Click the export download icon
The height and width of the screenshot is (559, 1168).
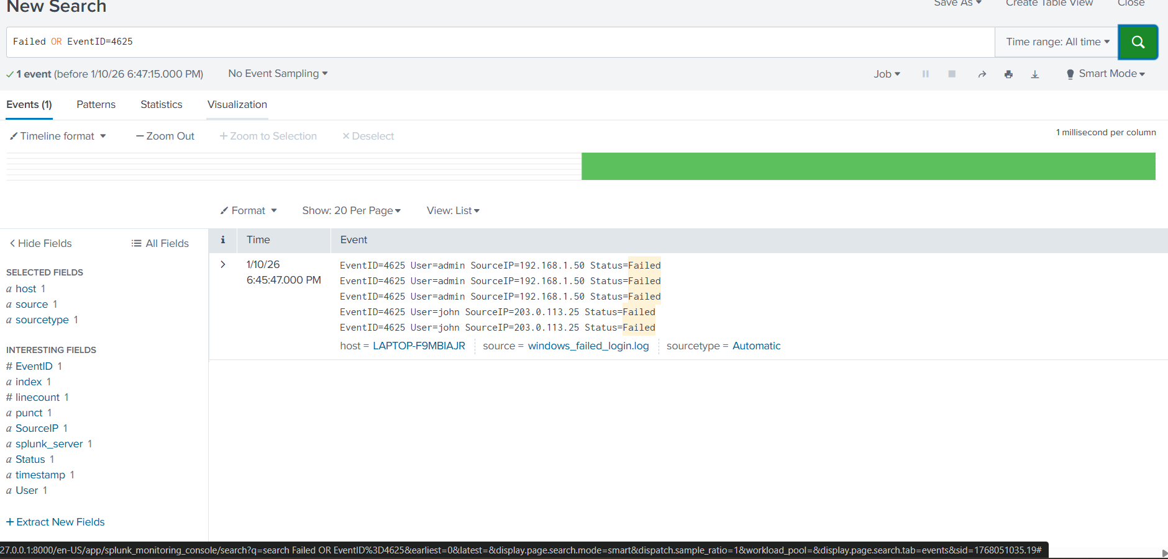1034,74
